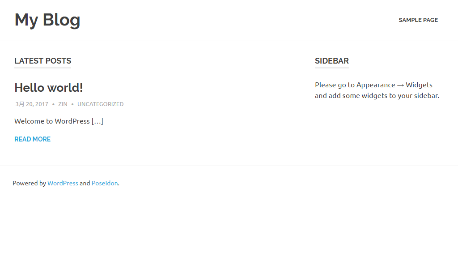Click the Sidebar widget heading
The image size is (458, 274).
(x=332, y=61)
